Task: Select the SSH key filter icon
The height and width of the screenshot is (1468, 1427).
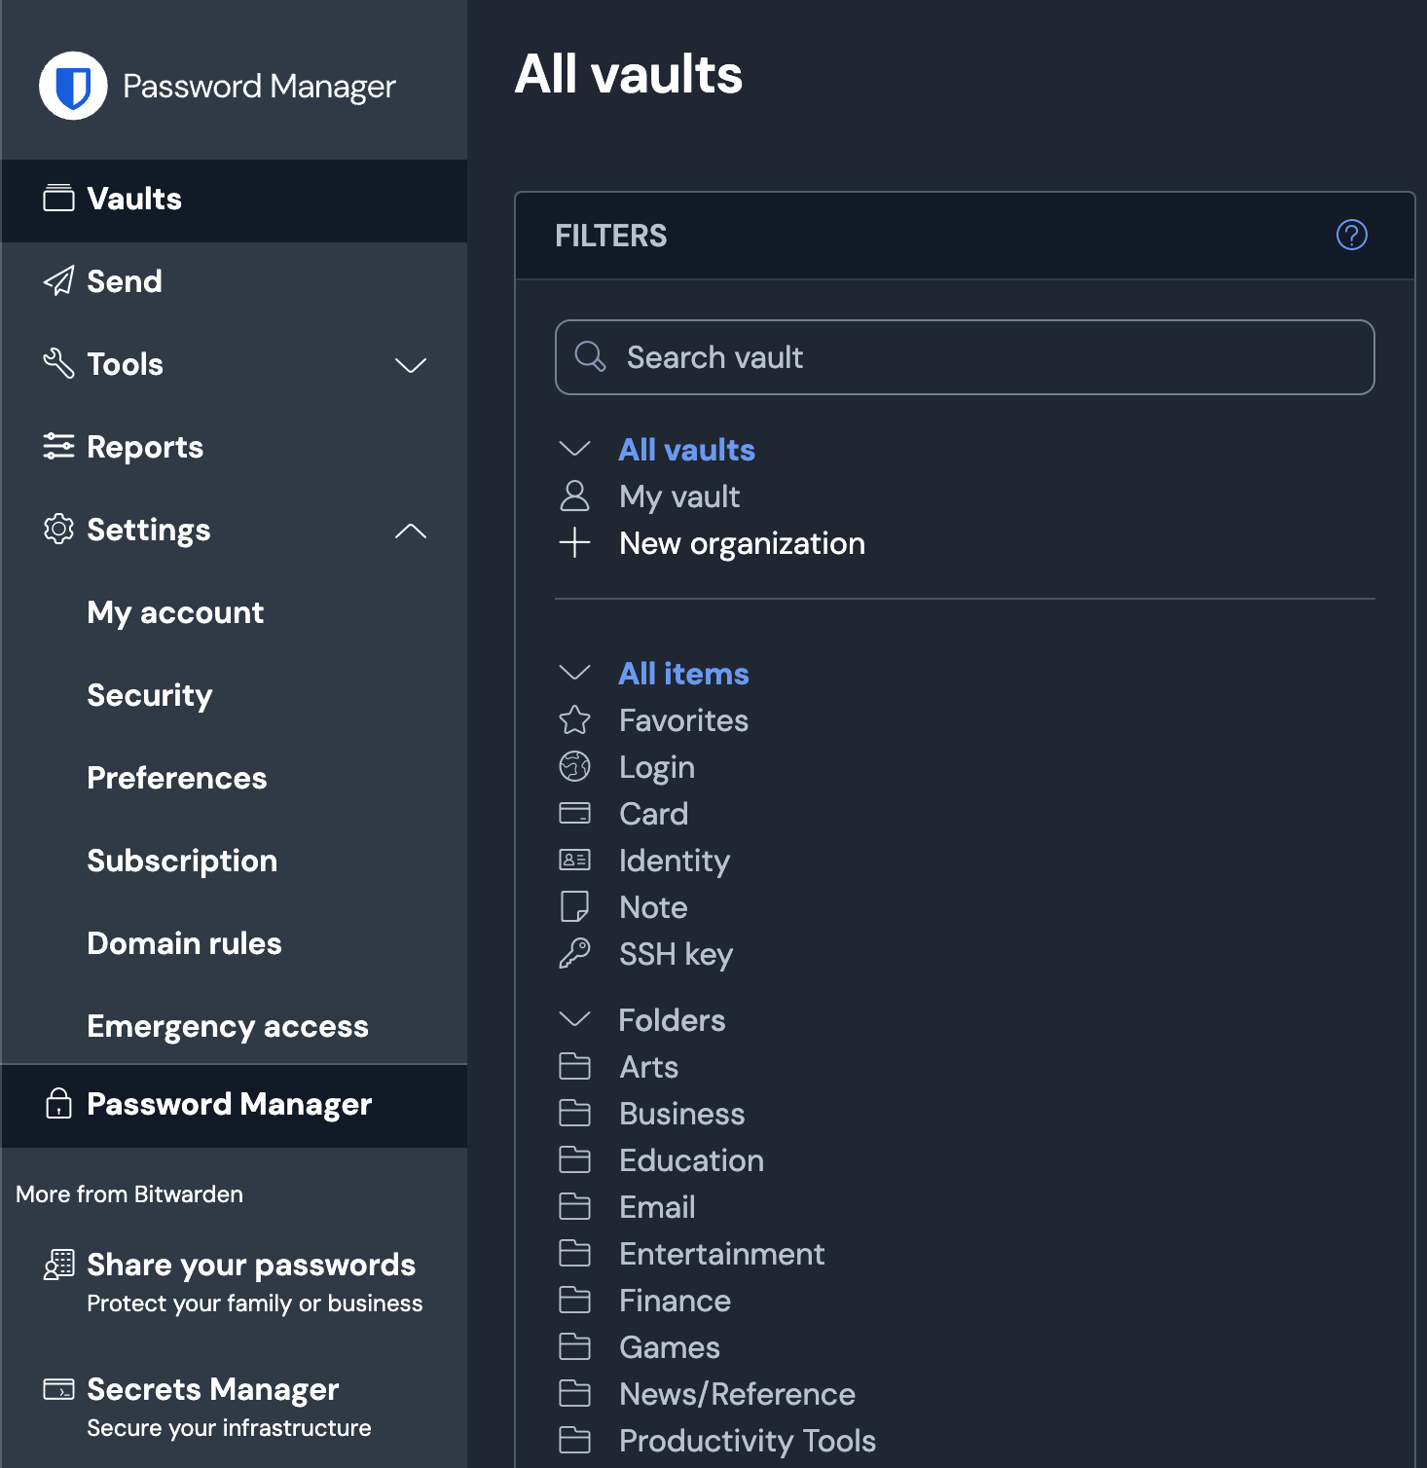Action: click(574, 954)
